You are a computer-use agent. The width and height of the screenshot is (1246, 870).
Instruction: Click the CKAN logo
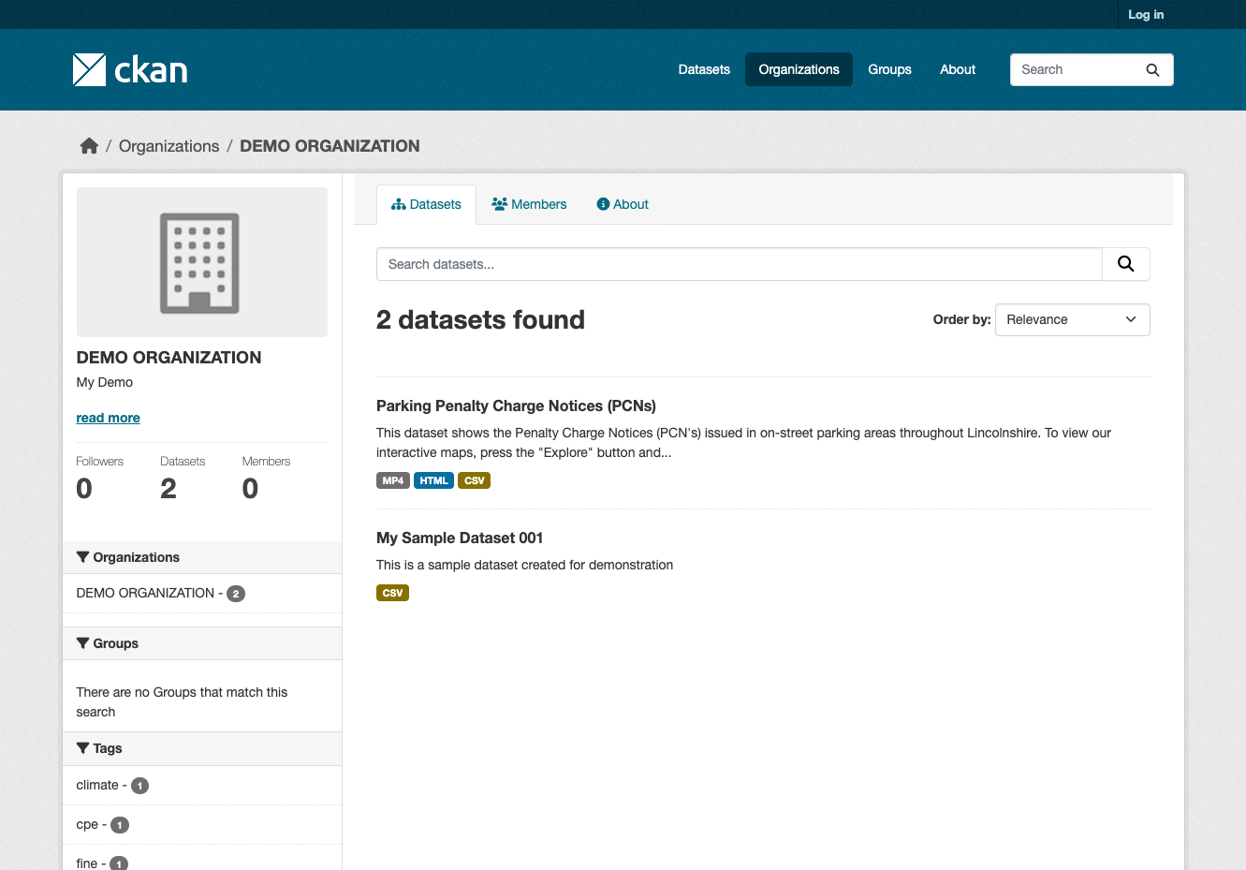130,70
